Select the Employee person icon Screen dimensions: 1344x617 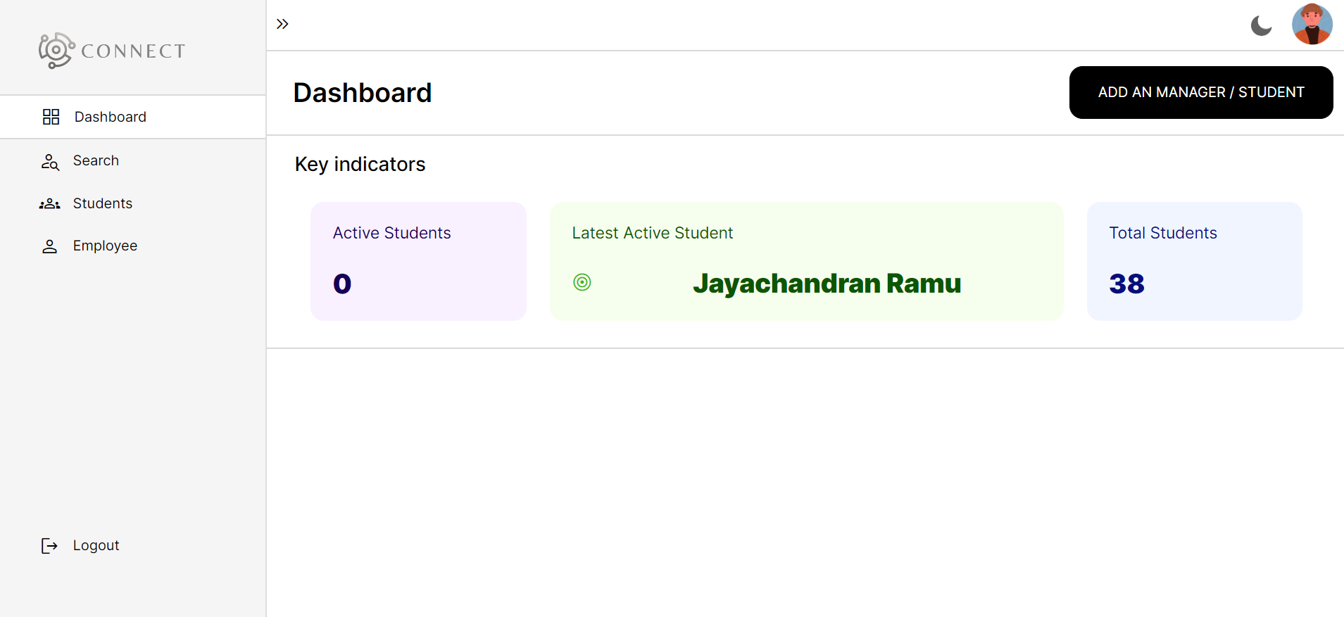[x=49, y=246]
